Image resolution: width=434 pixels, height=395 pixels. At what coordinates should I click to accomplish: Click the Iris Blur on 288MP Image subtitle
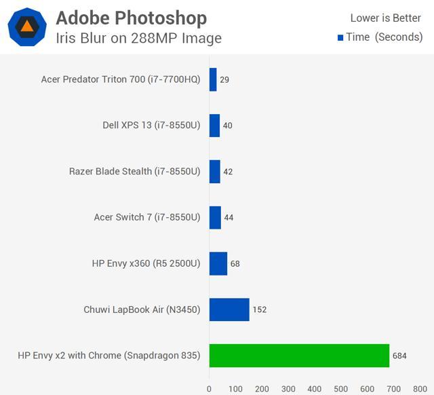[x=138, y=38]
